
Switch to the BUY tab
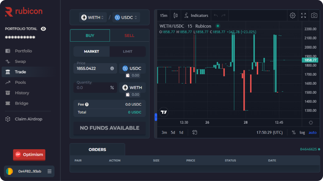point(90,35)
